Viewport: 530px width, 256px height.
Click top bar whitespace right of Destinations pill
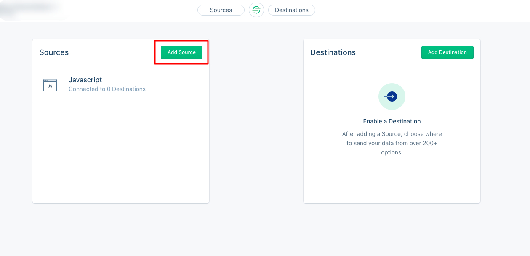[421, 10]
